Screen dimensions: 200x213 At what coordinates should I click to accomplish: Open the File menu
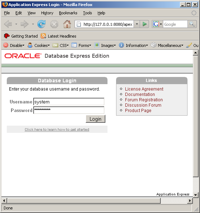[7, 13]
